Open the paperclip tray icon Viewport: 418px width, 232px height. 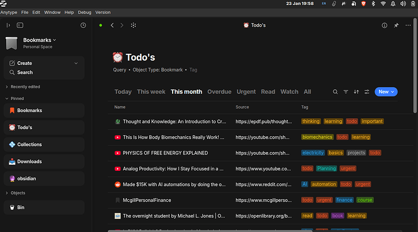tap(334, 4)
